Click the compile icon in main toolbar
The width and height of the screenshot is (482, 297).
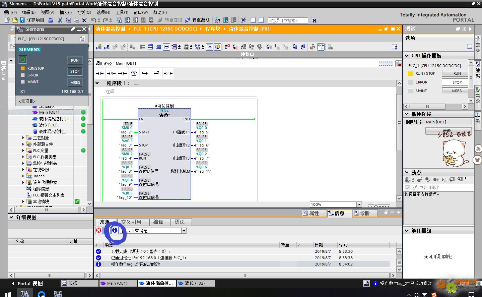(x=119, y=20)
